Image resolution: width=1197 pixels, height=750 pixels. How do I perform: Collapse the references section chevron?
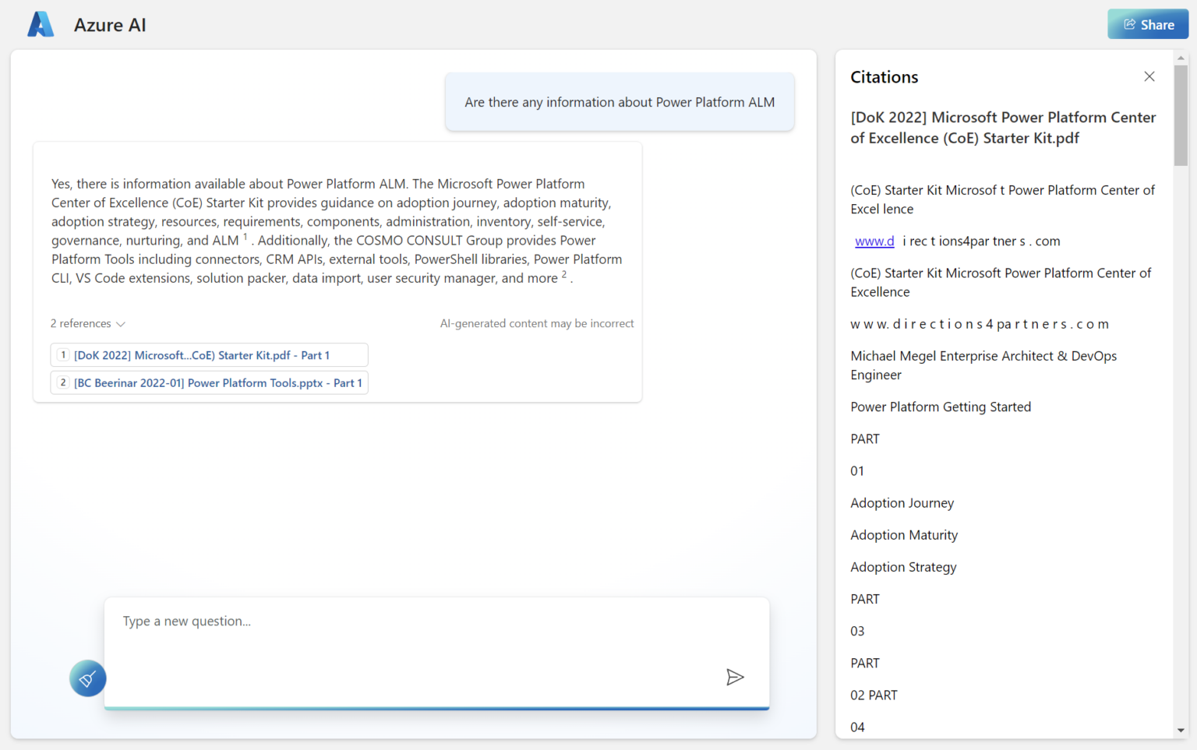tap(122, 323)
